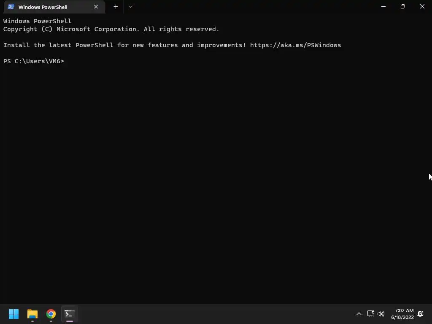Click the Terminal icon in the taskbar
Viewport: 432px width, 324px height.
[70, 314]
